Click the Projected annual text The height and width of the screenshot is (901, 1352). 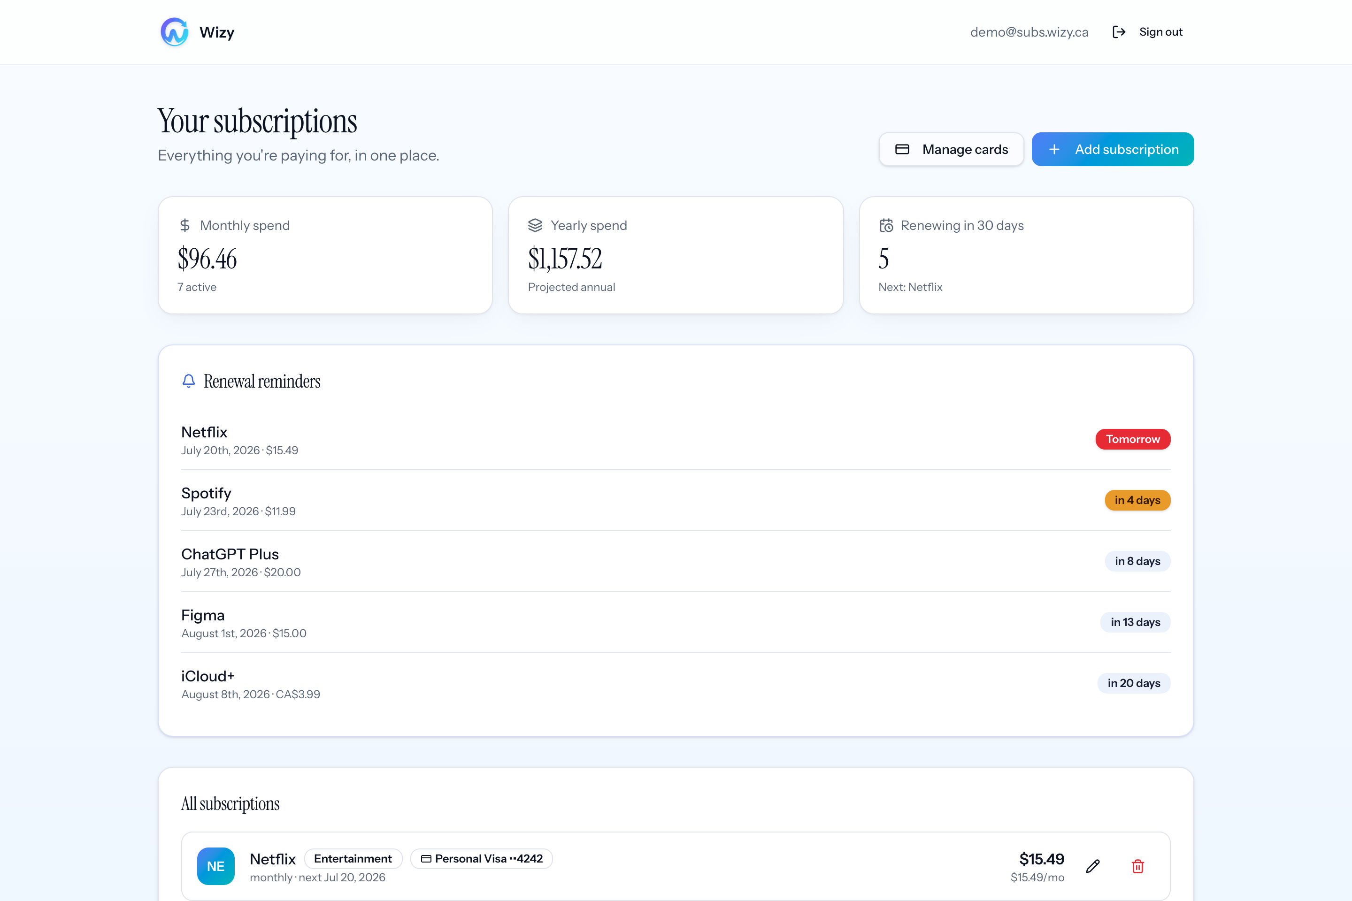tap(571, 287)
